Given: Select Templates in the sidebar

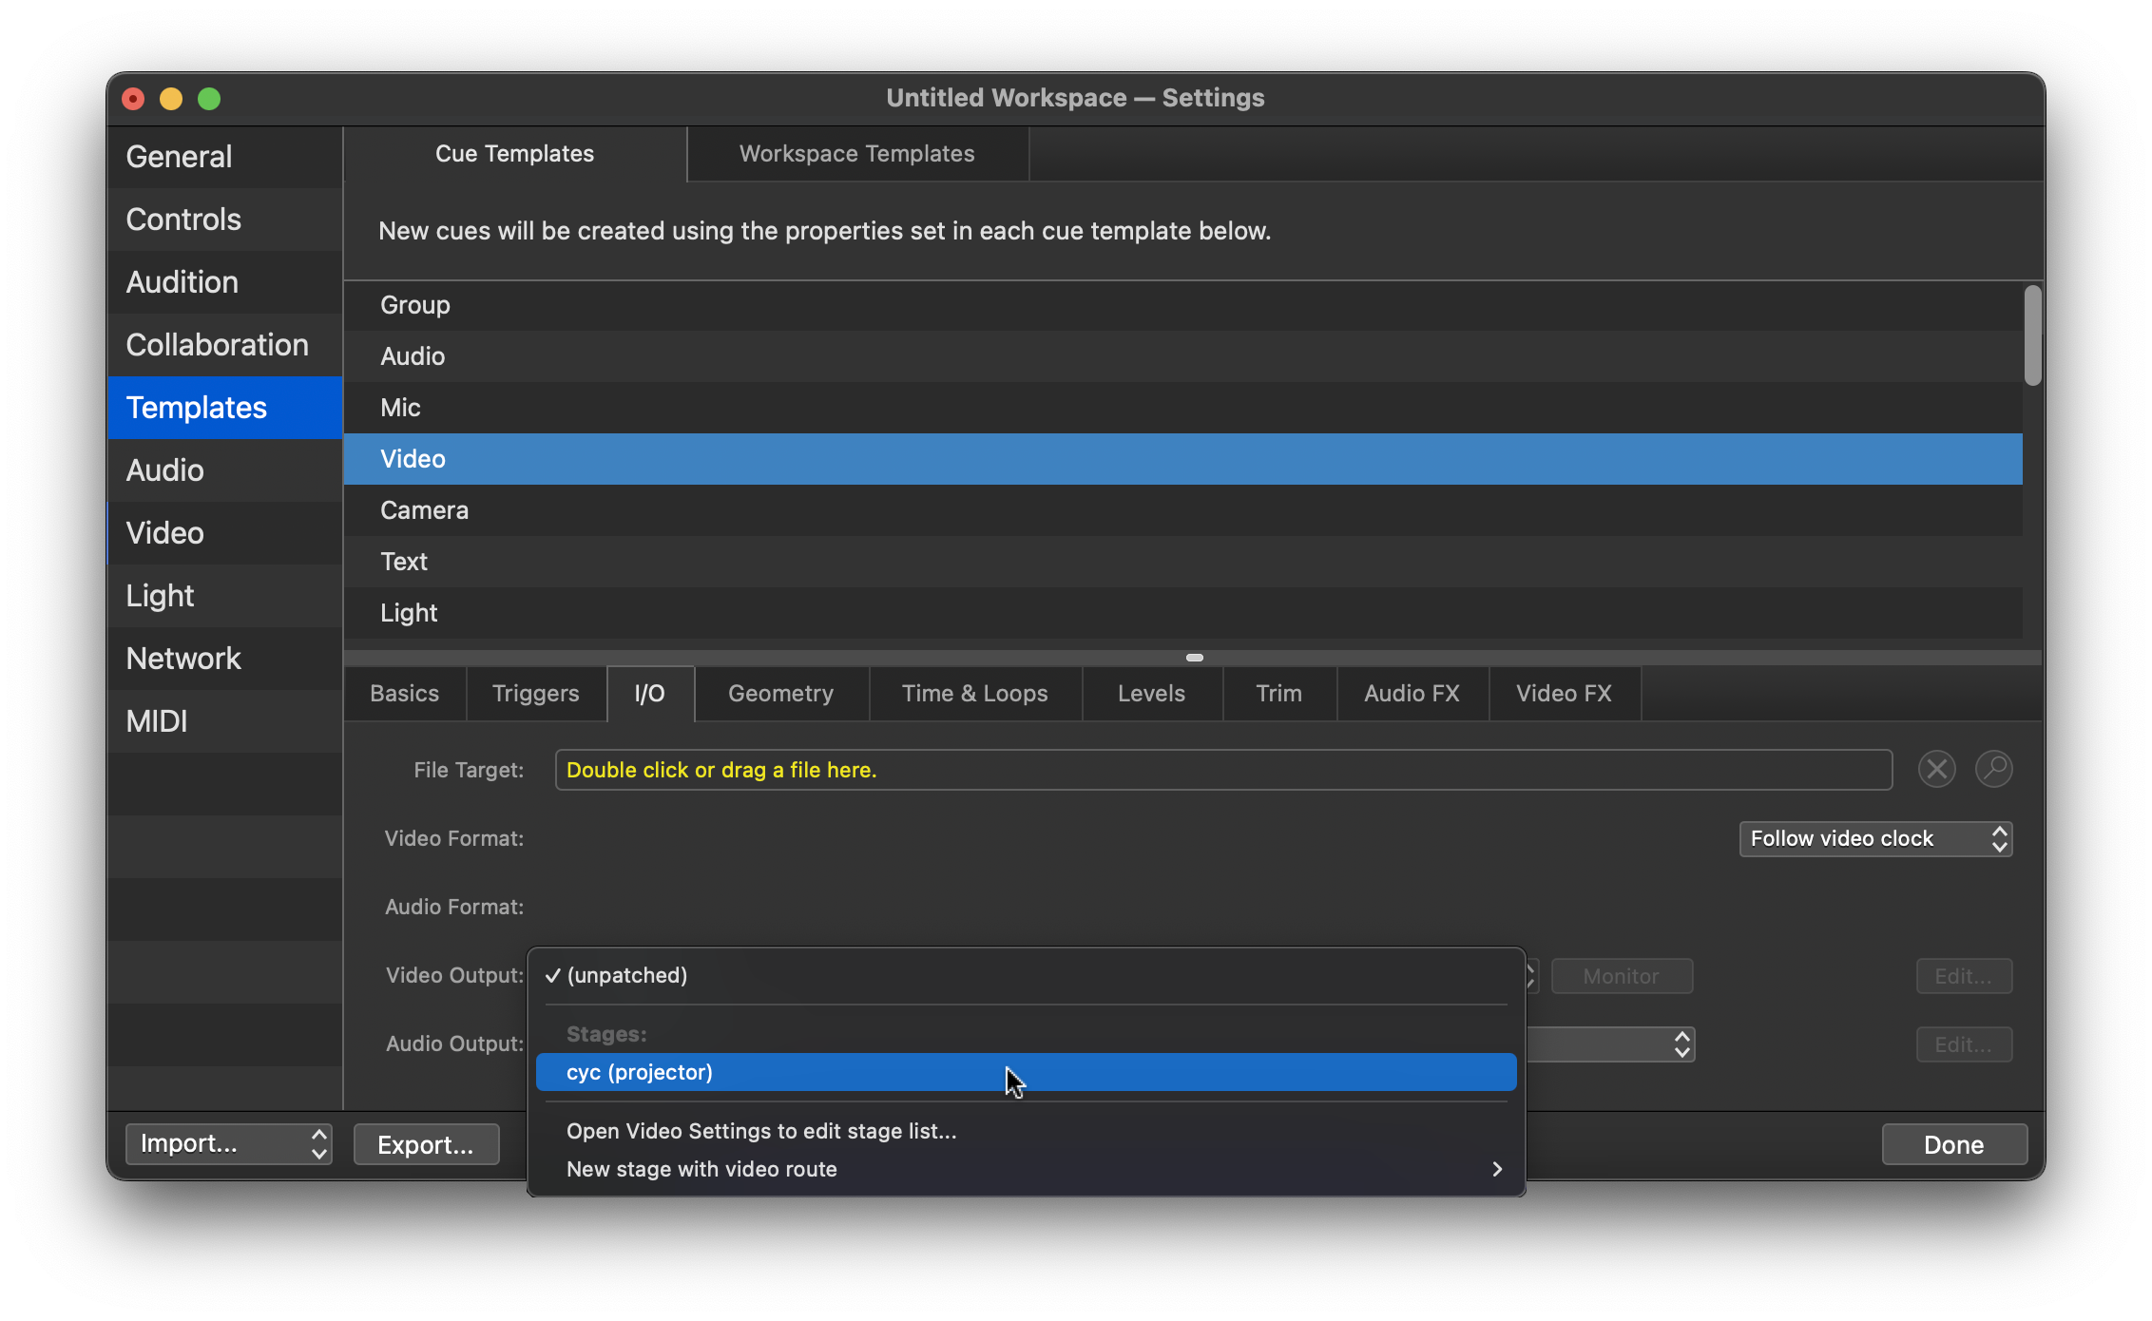Looking at the screenshot, I should (x=225, y=408).
